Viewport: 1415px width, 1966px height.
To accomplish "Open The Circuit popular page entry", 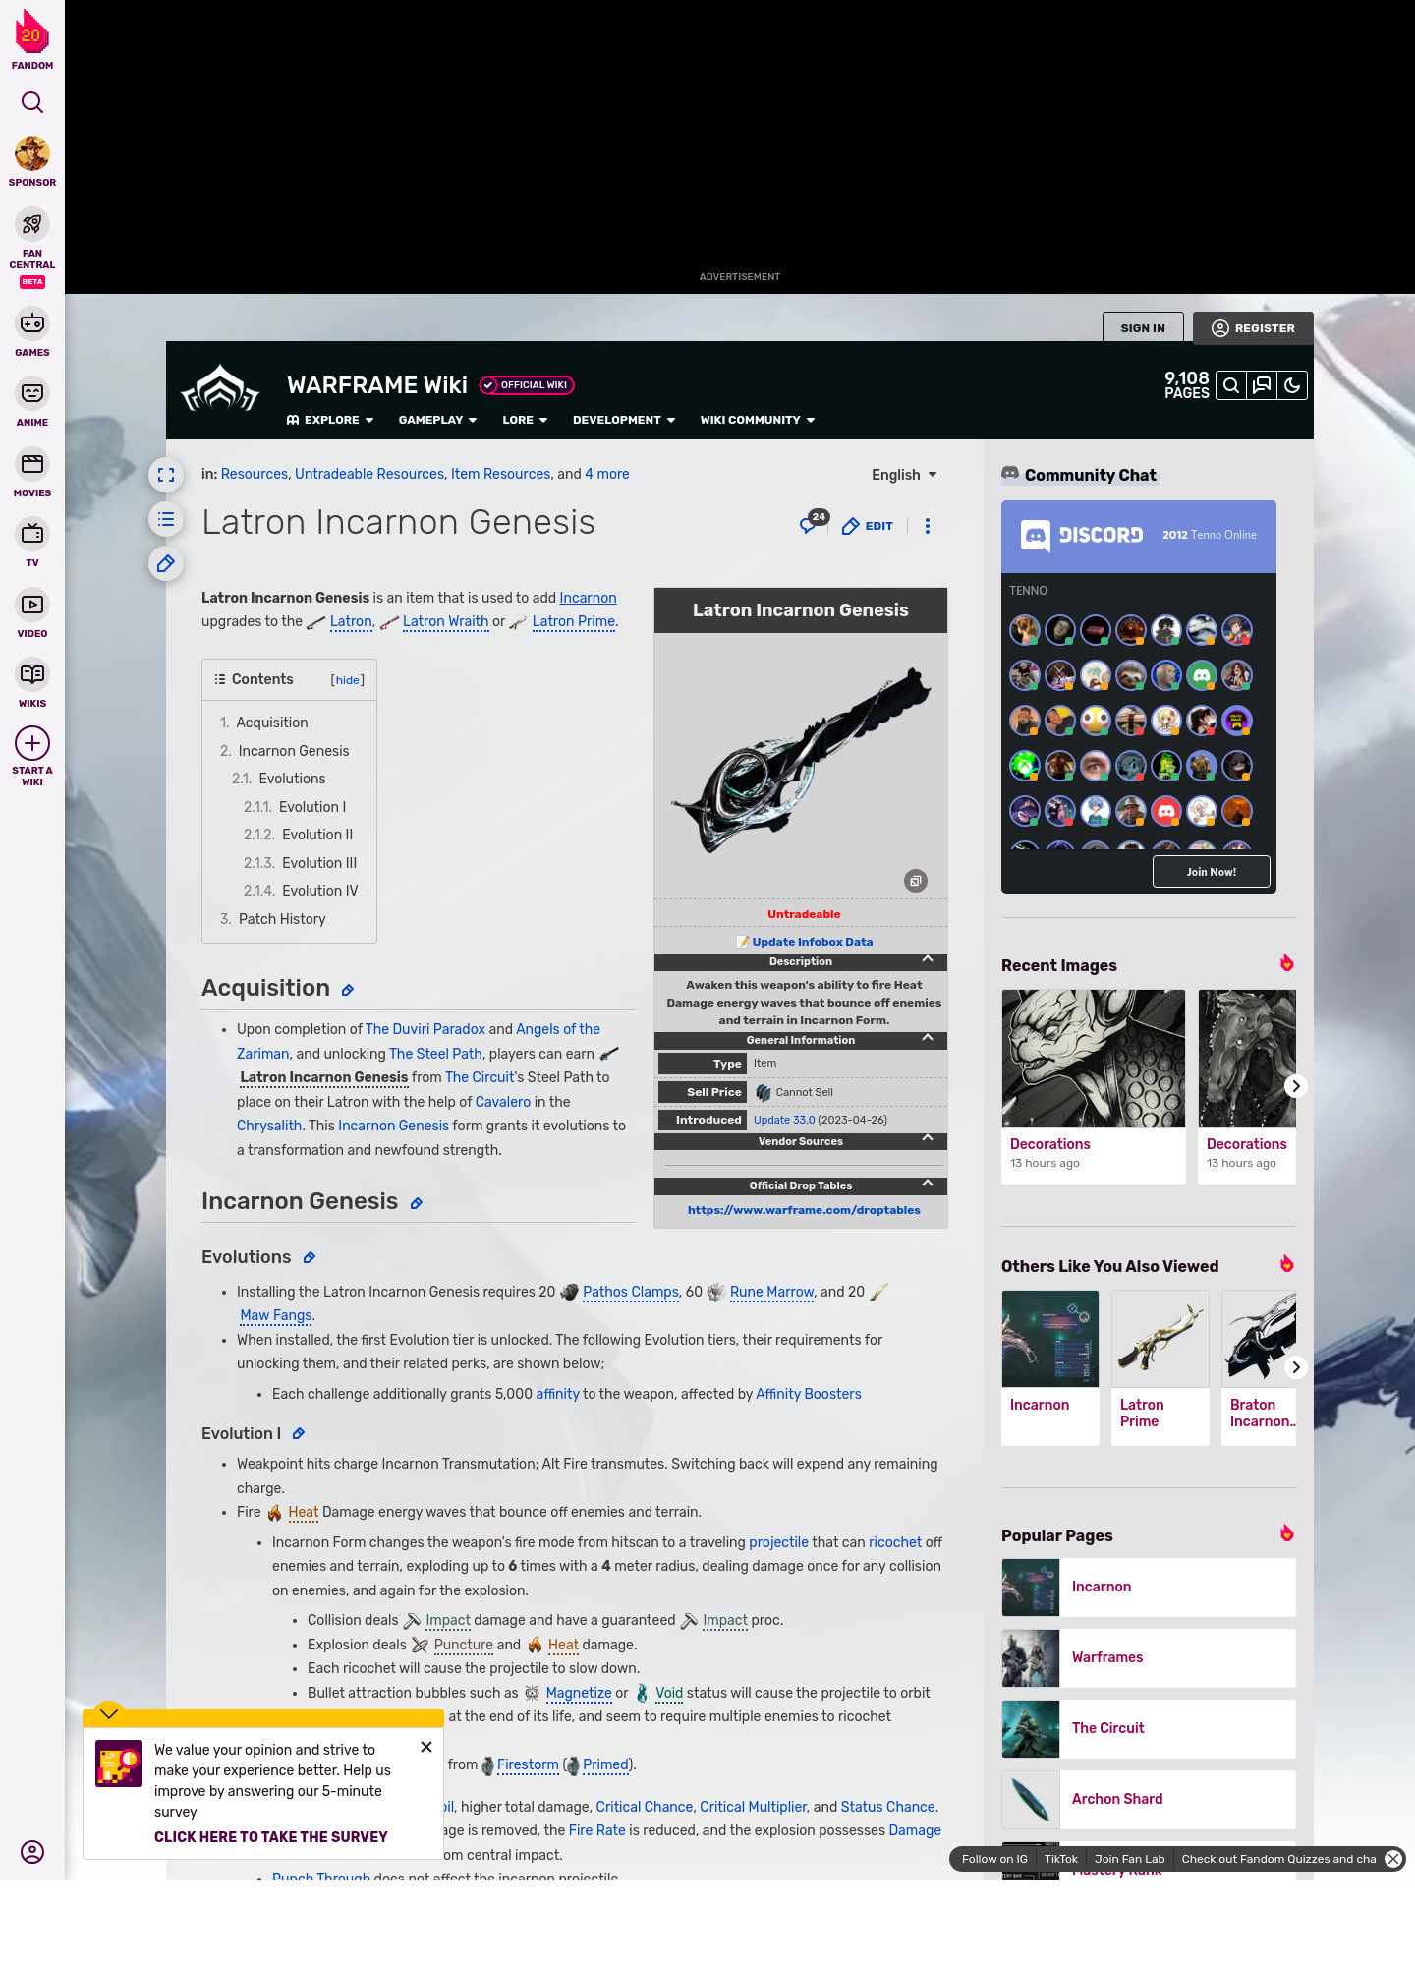I will (1149, 1728).
